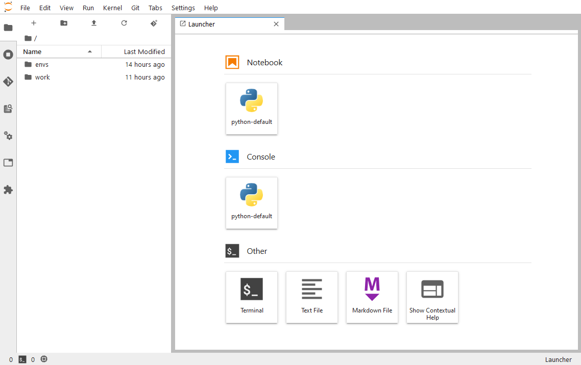Screen dimensions: 581x365
Task: Click Launcher label in status bar
Action: pyautogui.click(x=558, y=359)
